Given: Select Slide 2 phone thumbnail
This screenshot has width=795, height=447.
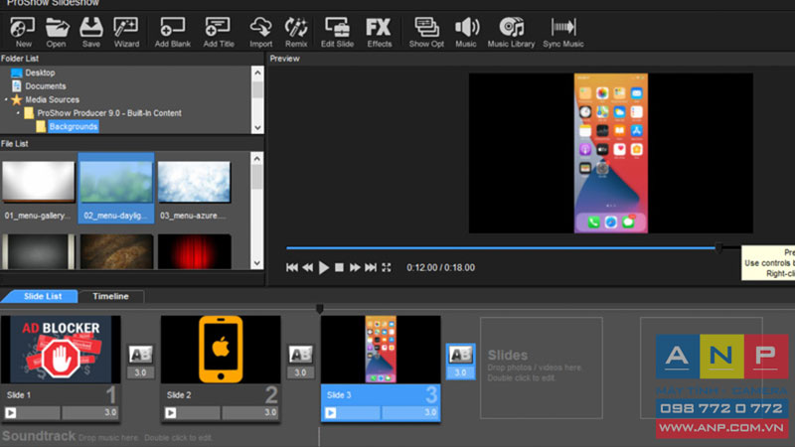Looking at the screenshot, I should tap(221, 350).
